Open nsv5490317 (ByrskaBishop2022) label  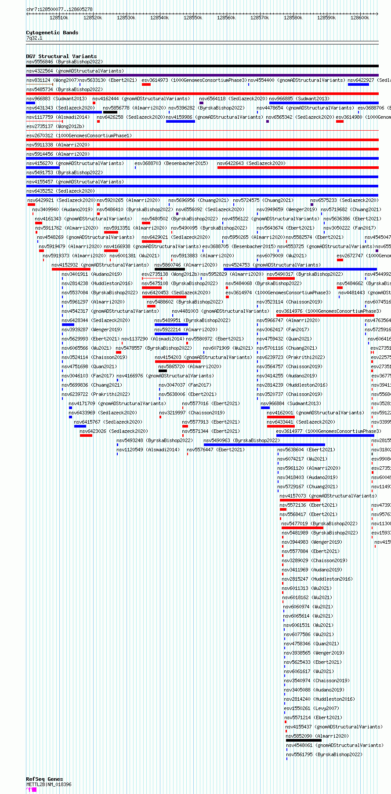tap(305, 274)
